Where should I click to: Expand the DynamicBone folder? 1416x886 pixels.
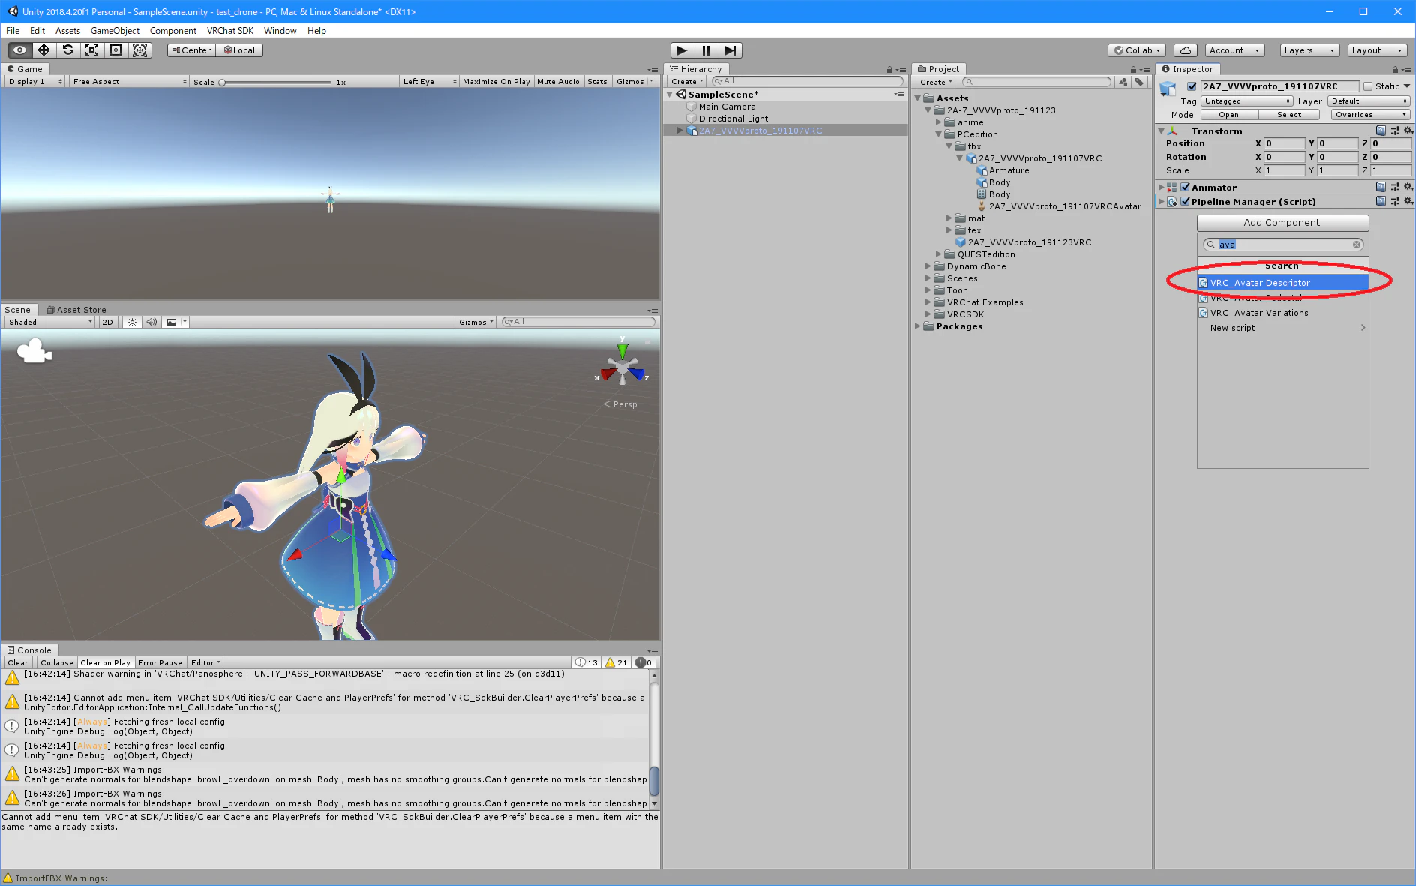point(928,266)
